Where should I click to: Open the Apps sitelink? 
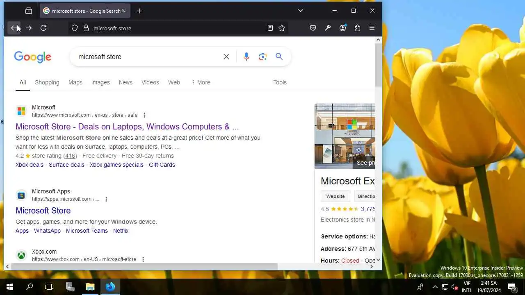22,231
